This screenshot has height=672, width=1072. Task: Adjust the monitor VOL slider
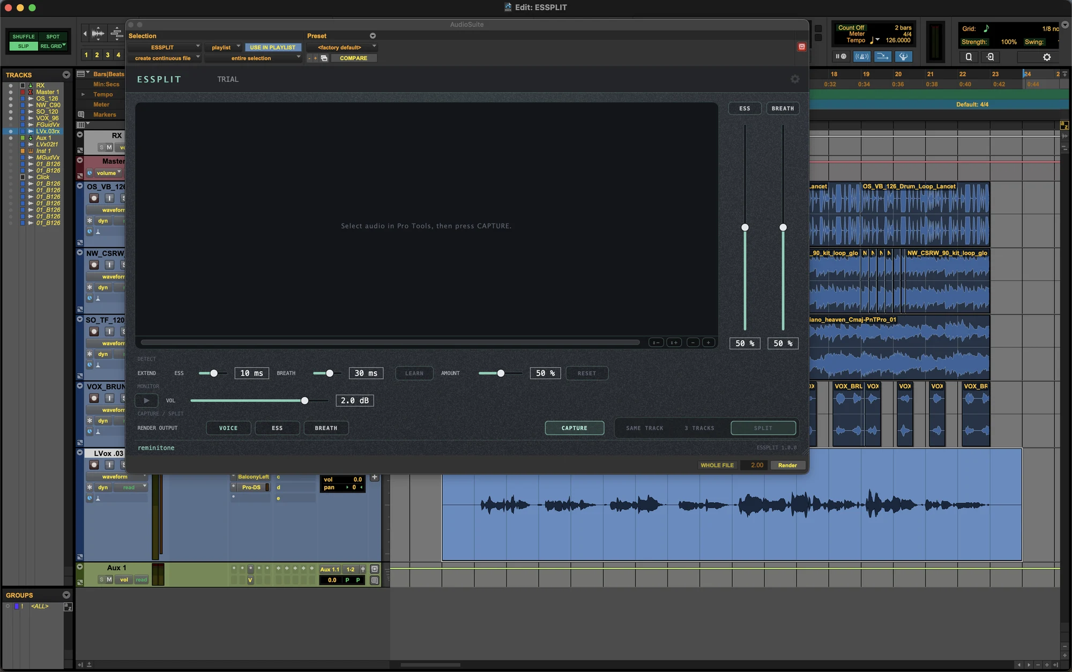tap(304, 400)
